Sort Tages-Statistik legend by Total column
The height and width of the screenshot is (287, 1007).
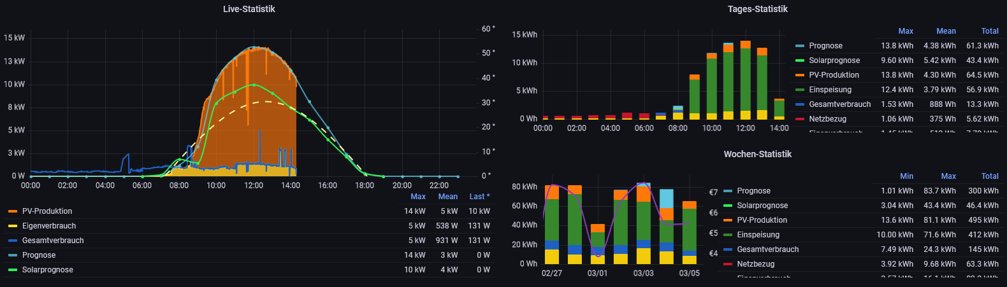989,31
